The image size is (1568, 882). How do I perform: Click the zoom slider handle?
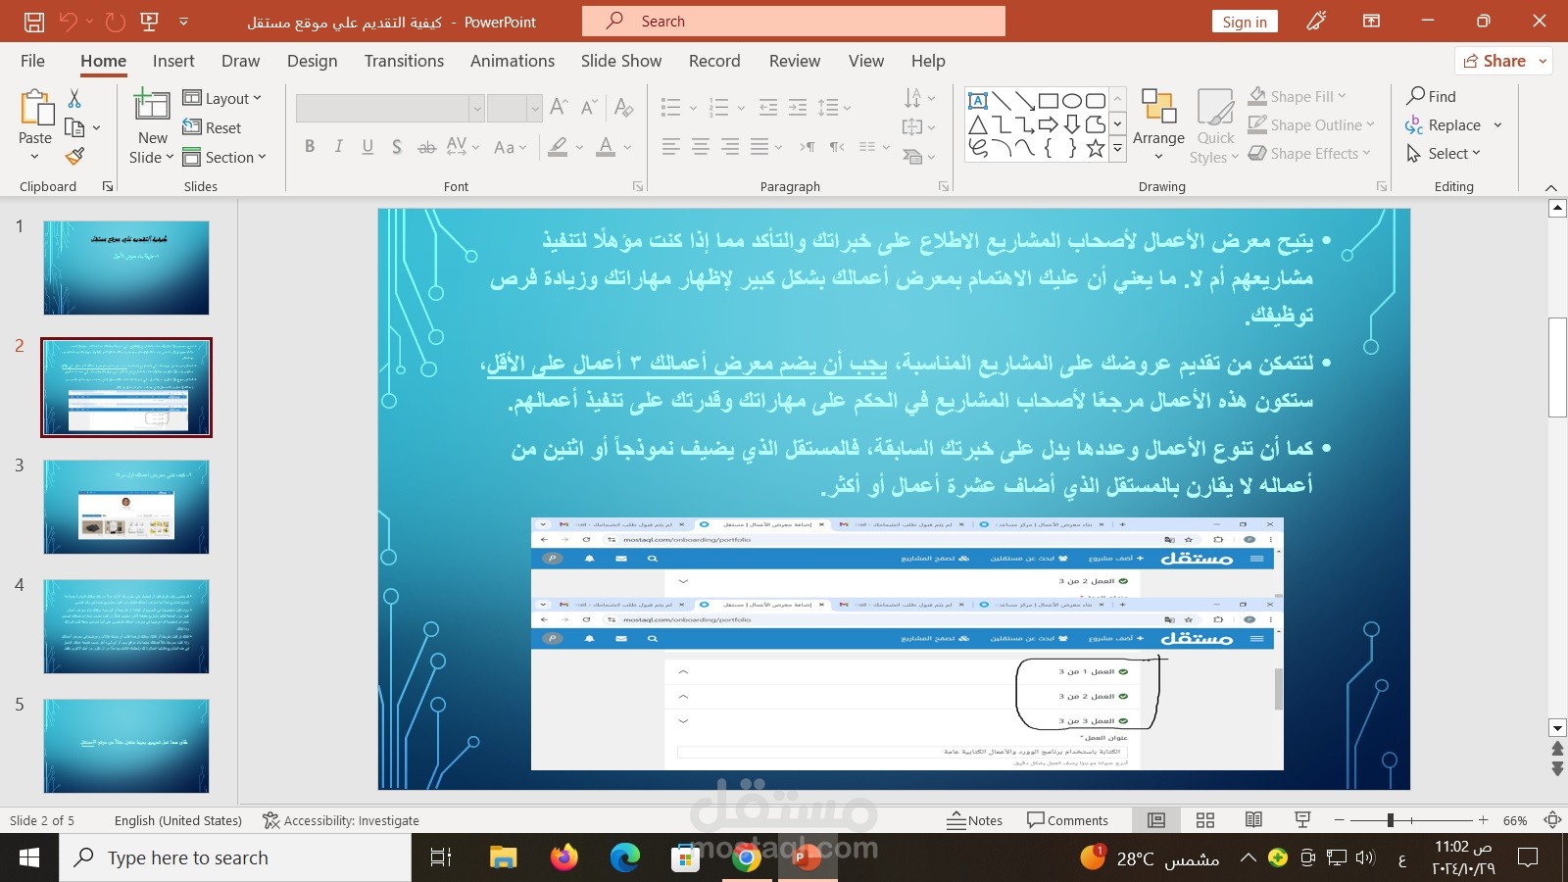coord(1390,820)
